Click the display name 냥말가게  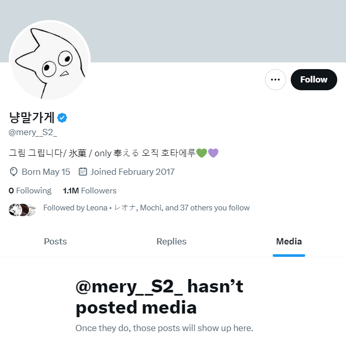[x=32, y=118]
